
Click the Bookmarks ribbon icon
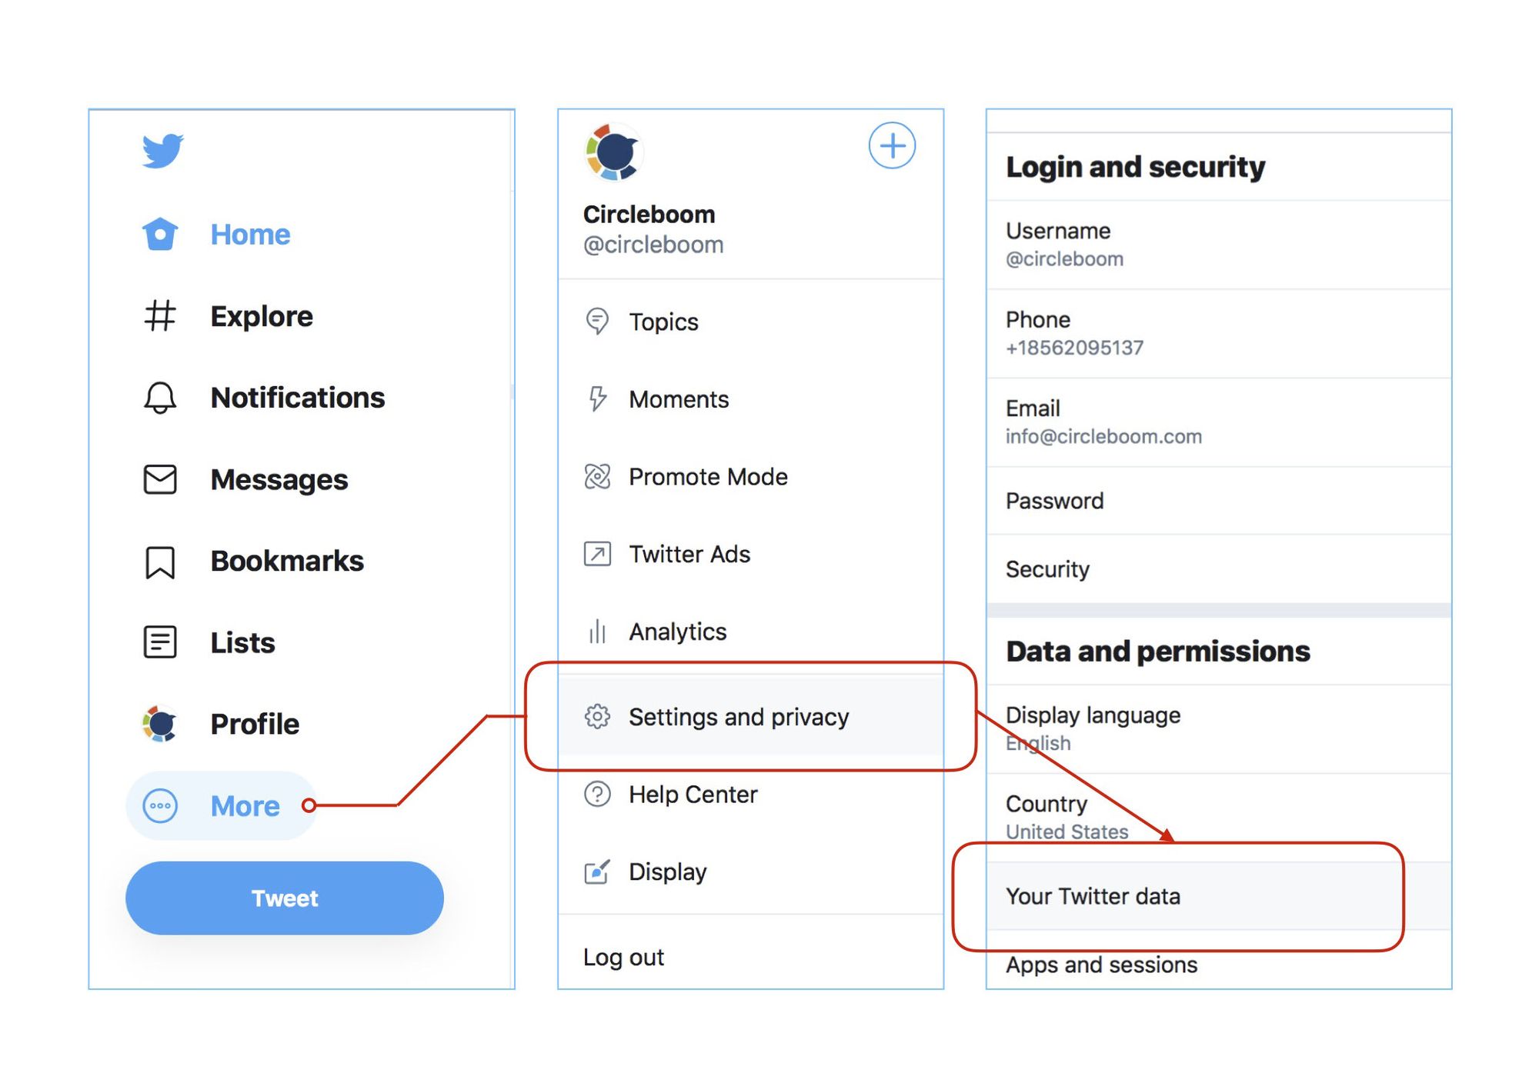pos(159,561)
